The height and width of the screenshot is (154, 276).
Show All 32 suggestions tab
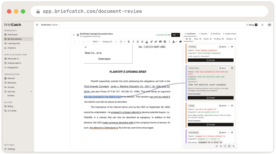188,39
